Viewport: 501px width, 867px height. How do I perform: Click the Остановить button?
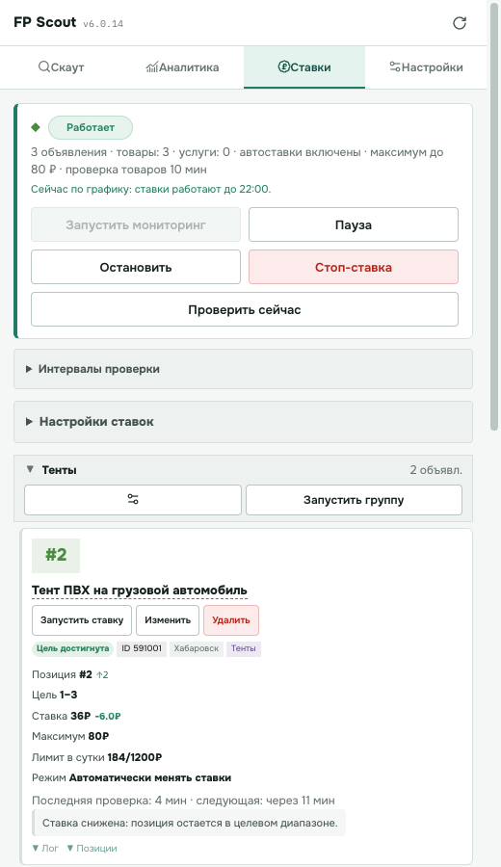tap(136, 267)
